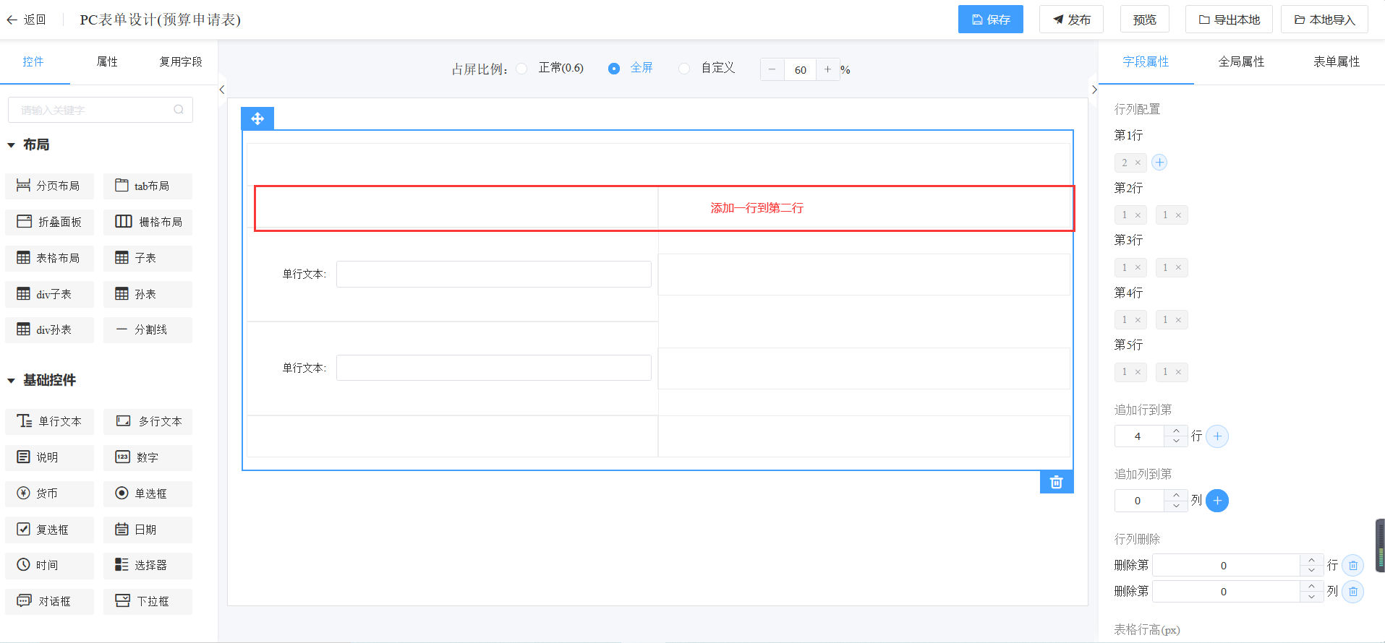The height and width of the screenshot is (643, 1385).
Task: Click 导出本地 export button
Action: tap(1230, 20)
